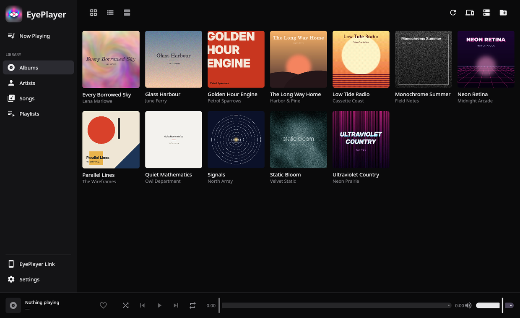Viewport: 520px width, 318px height.
Task: Click the Signals album title text
Action: coord(216,175)
